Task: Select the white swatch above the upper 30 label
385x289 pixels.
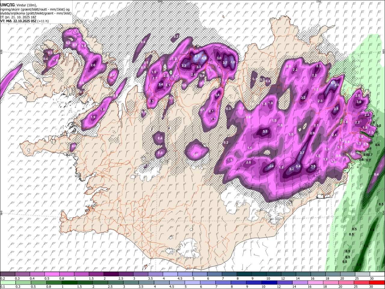Action: tap(377, 274)
